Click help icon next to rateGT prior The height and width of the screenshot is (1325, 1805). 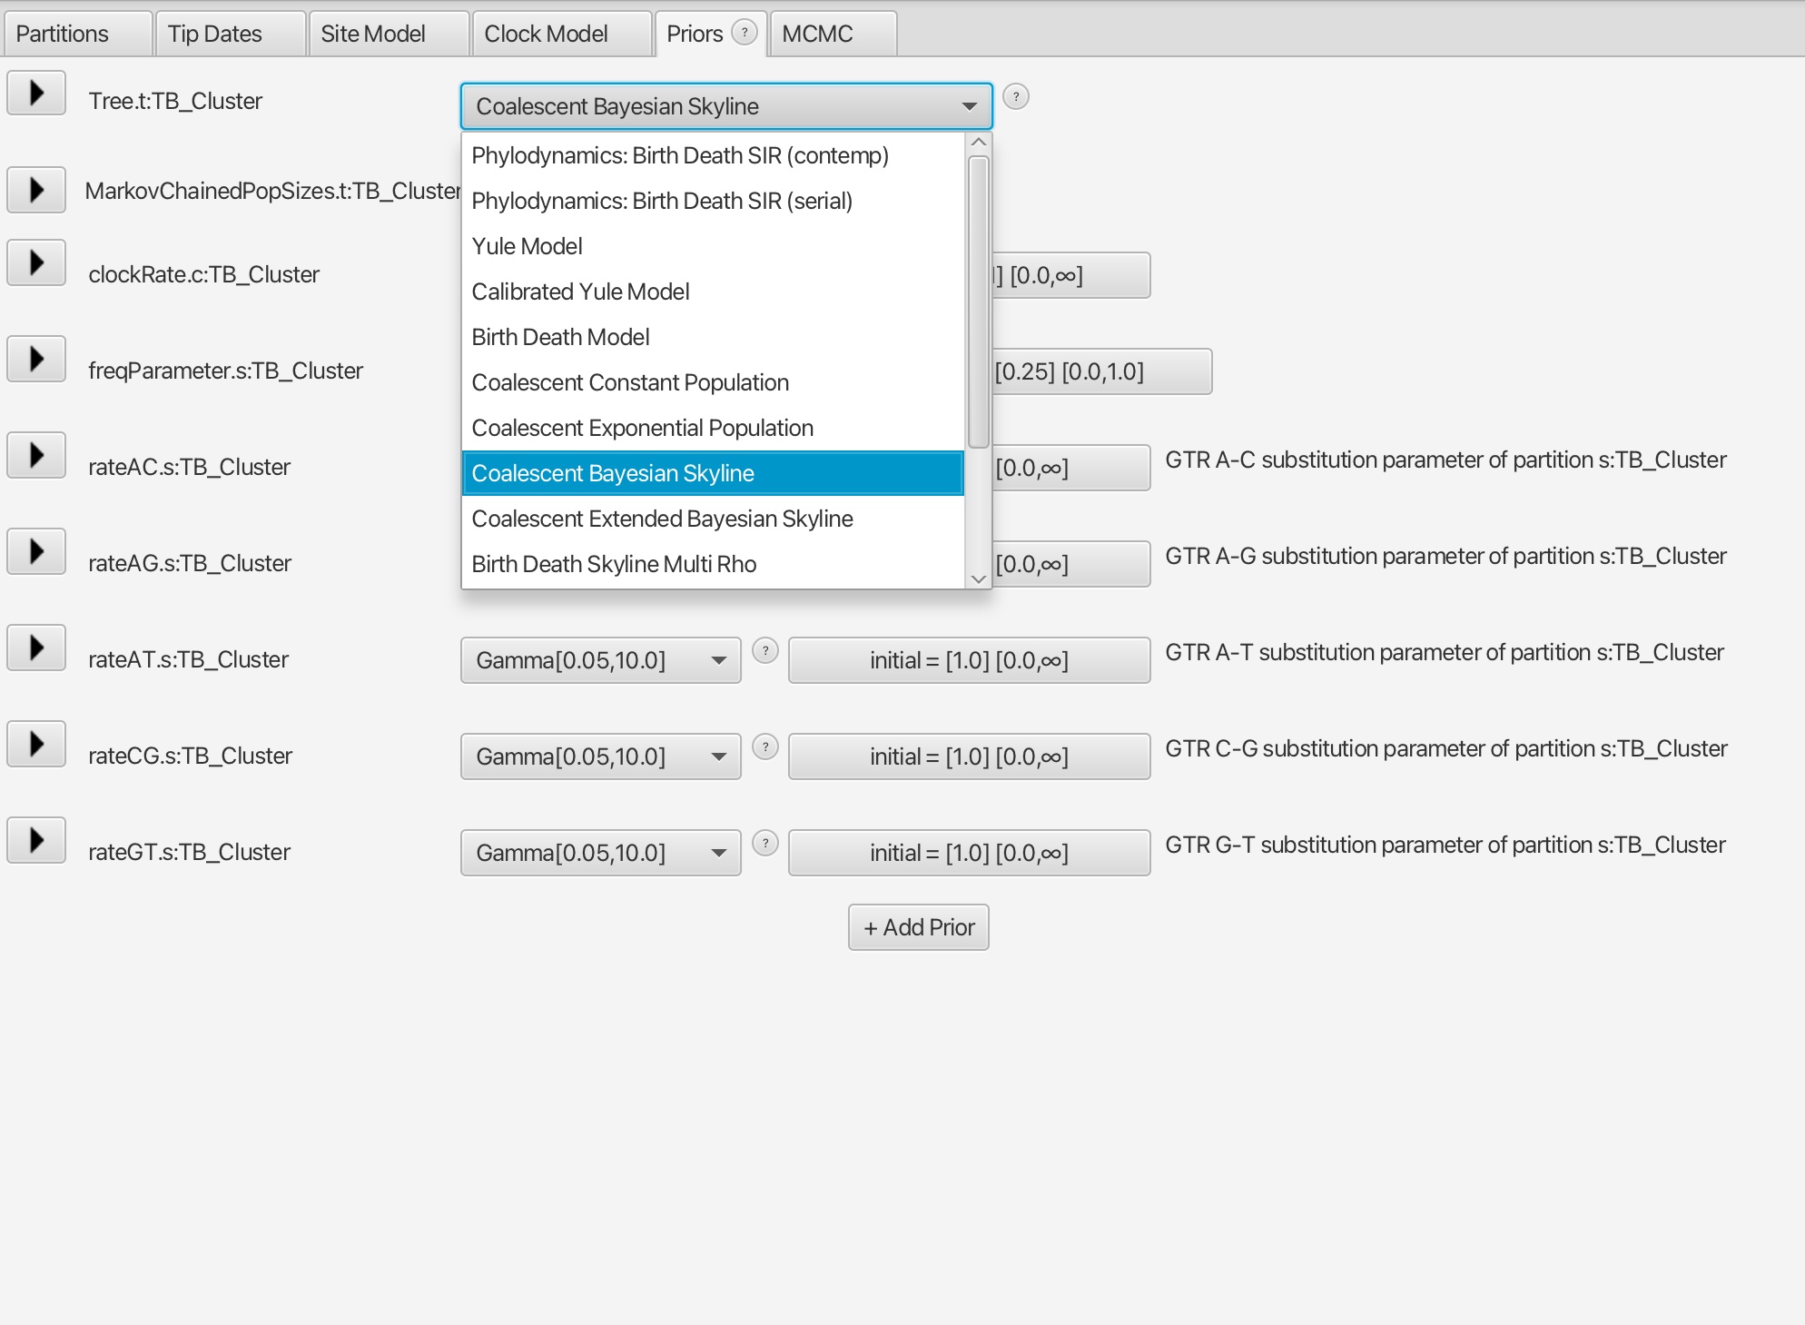(x=765, y=843)
